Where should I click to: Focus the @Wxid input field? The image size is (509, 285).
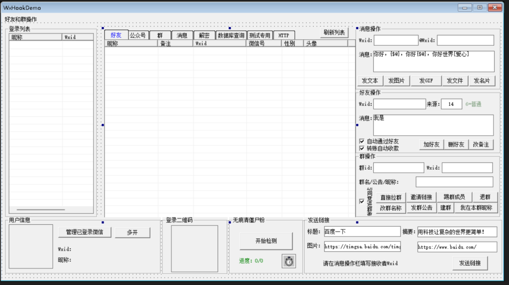click(465, 40)
